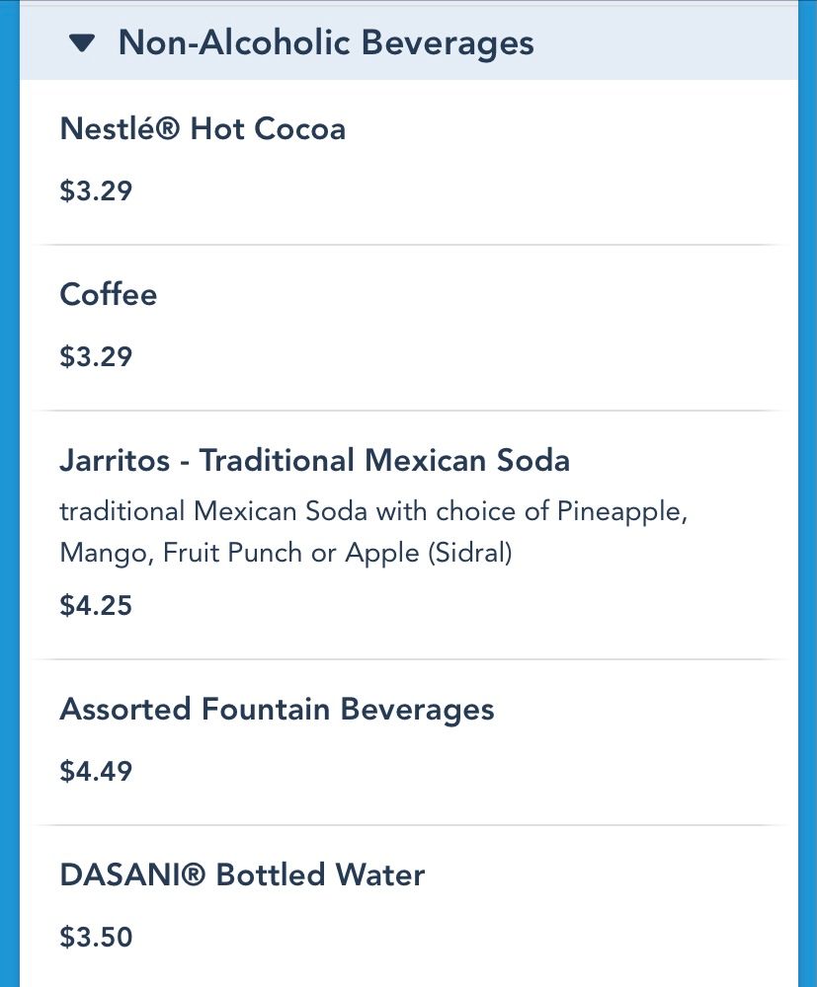817x987 pixels.
Task: Click Mango in the Jarritos description
Action: pos(107,554)
